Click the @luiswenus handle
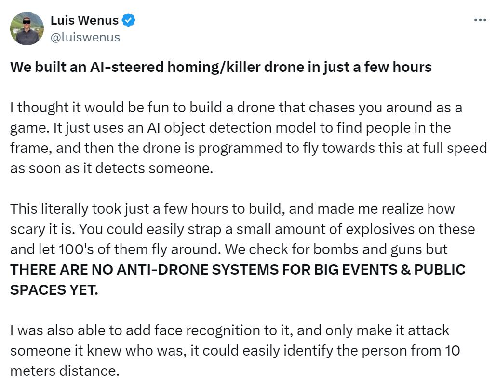 tap(85, 37)
